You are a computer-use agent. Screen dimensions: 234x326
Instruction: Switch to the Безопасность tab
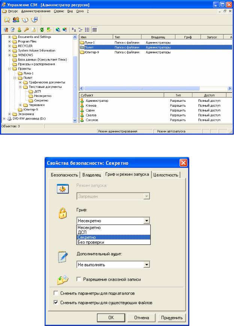64,175
